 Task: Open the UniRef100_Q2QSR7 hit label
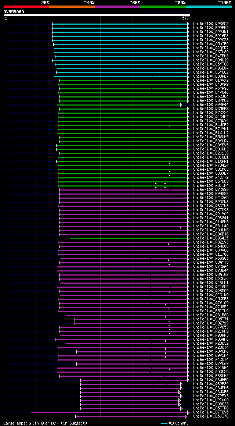[211, 48]
